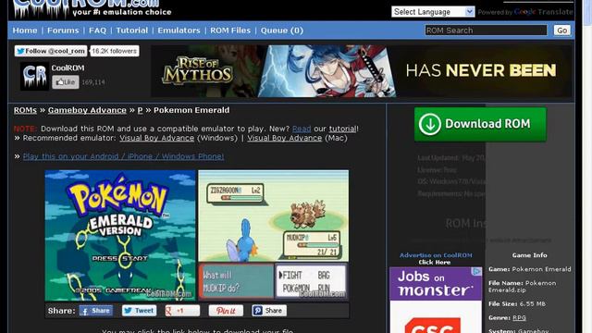Open the Rise of Mythos banner ad

tap(362, 71)
